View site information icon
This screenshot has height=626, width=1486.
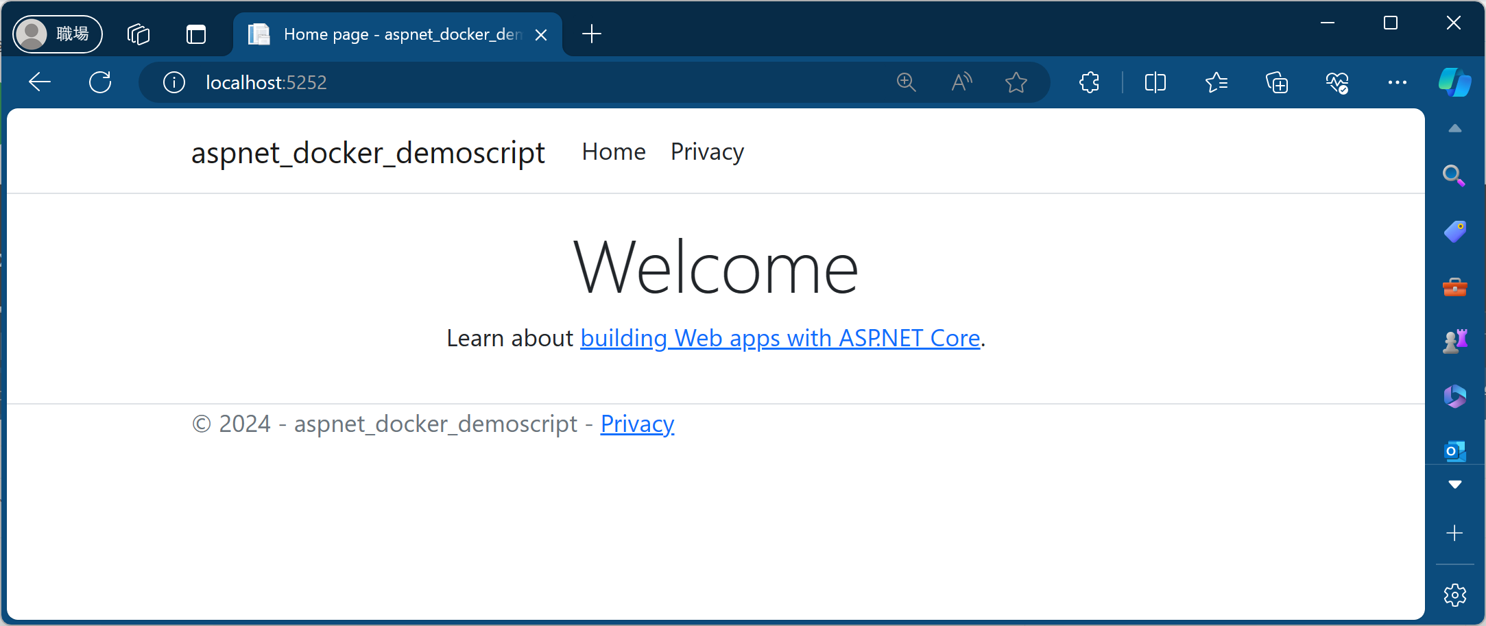tap(174, 82)
